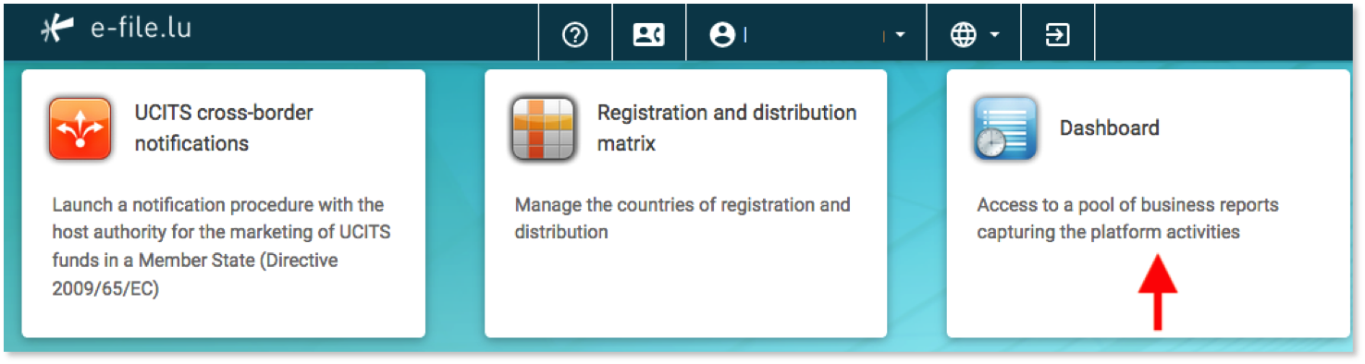The width and height of the screenshot is (1365, 364).
Task: Click the UCITS cross-border notifications orange icon
Action: (x=80, y=128)
